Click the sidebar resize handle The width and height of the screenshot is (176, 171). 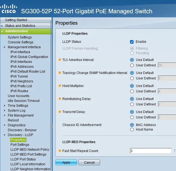pyautogui.click(x=52, y=126)
